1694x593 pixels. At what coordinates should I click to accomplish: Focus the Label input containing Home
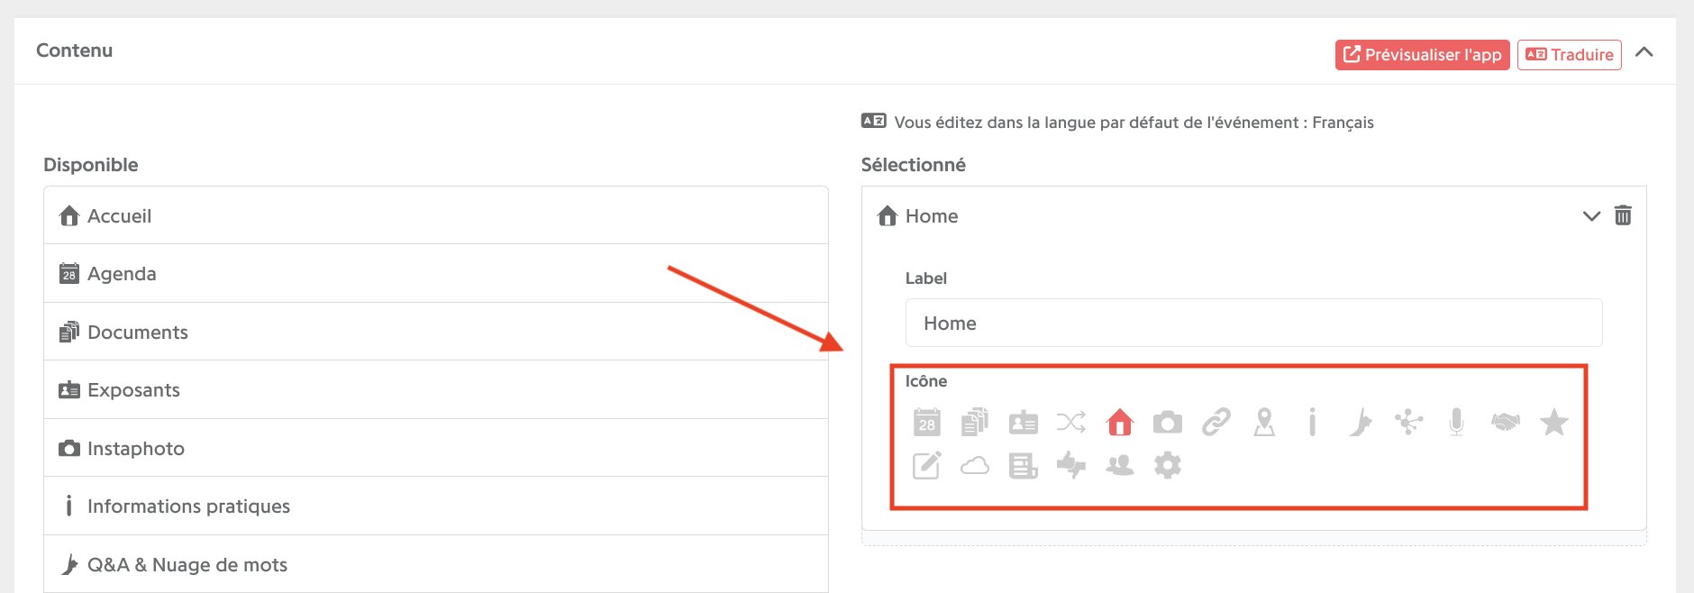point(1253,323)
